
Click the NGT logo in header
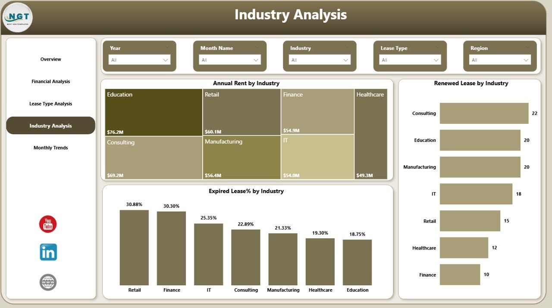point(17,18)
